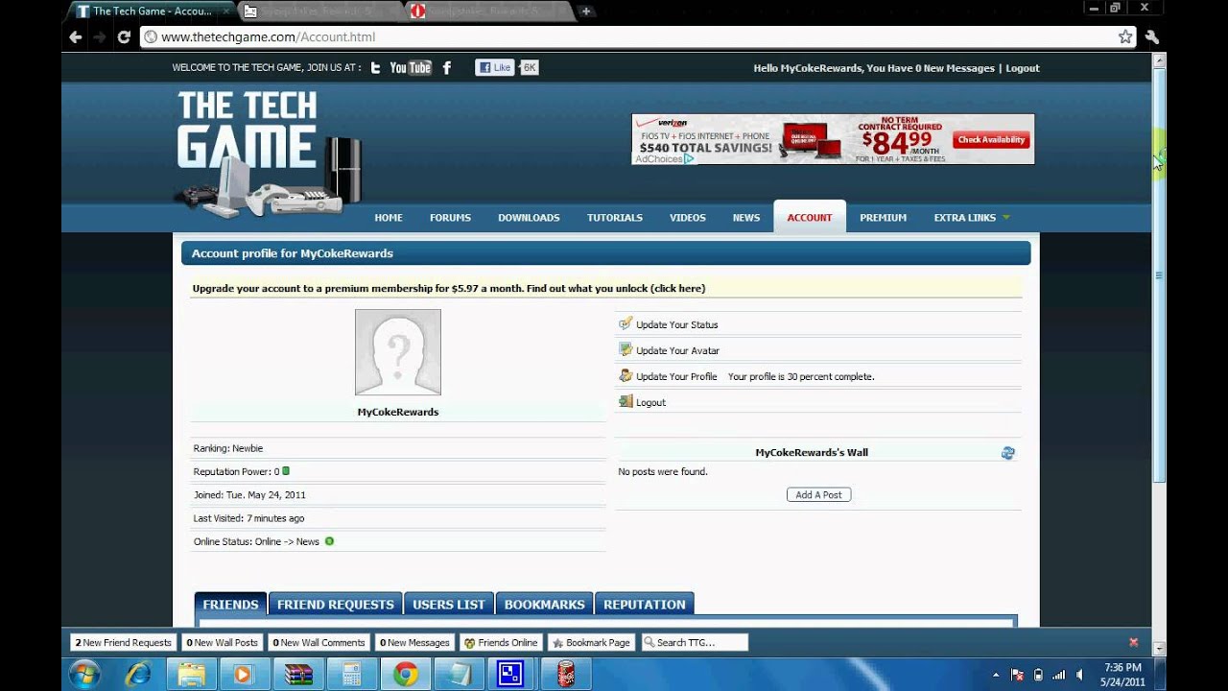This screenshot has width=1228, height=691.
Task: Open the Forums navigation tab
Action: 450,218
